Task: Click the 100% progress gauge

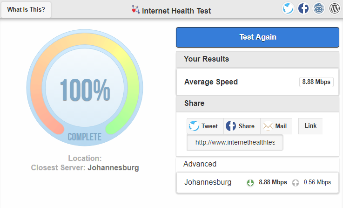Action: (x=85, y=88)
